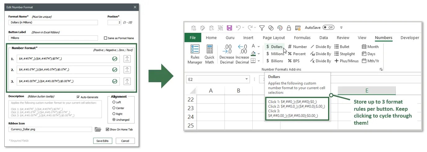427x152 pixels.
Task: Switch to the Developer tab
Action: coord(410,38)
